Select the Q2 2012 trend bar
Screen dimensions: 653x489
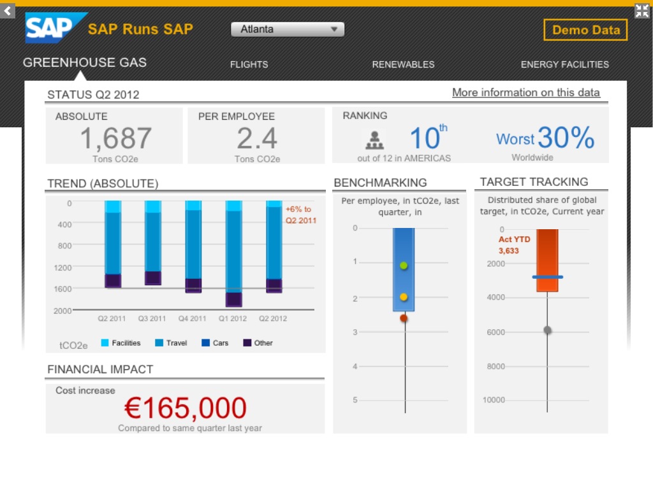[x=274, y=246]
